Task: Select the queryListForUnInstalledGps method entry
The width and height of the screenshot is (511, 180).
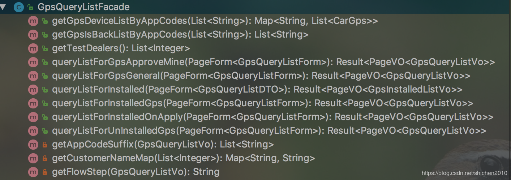Action: pyautogui.click(x=269, y=131)
